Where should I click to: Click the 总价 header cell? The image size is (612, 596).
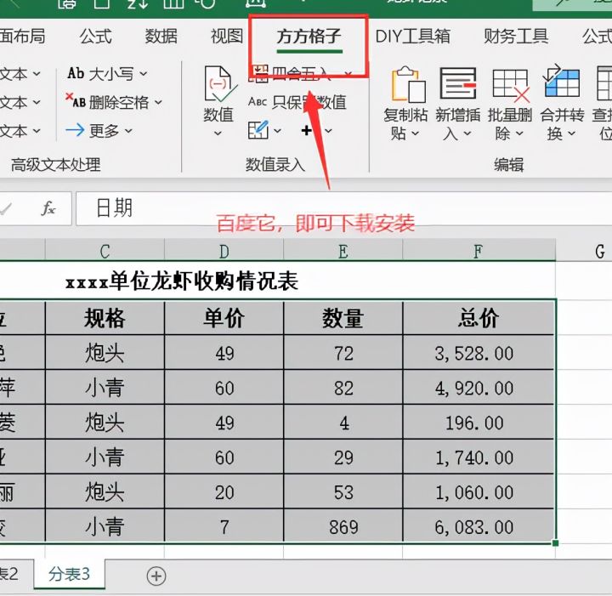tap(479, 318)
